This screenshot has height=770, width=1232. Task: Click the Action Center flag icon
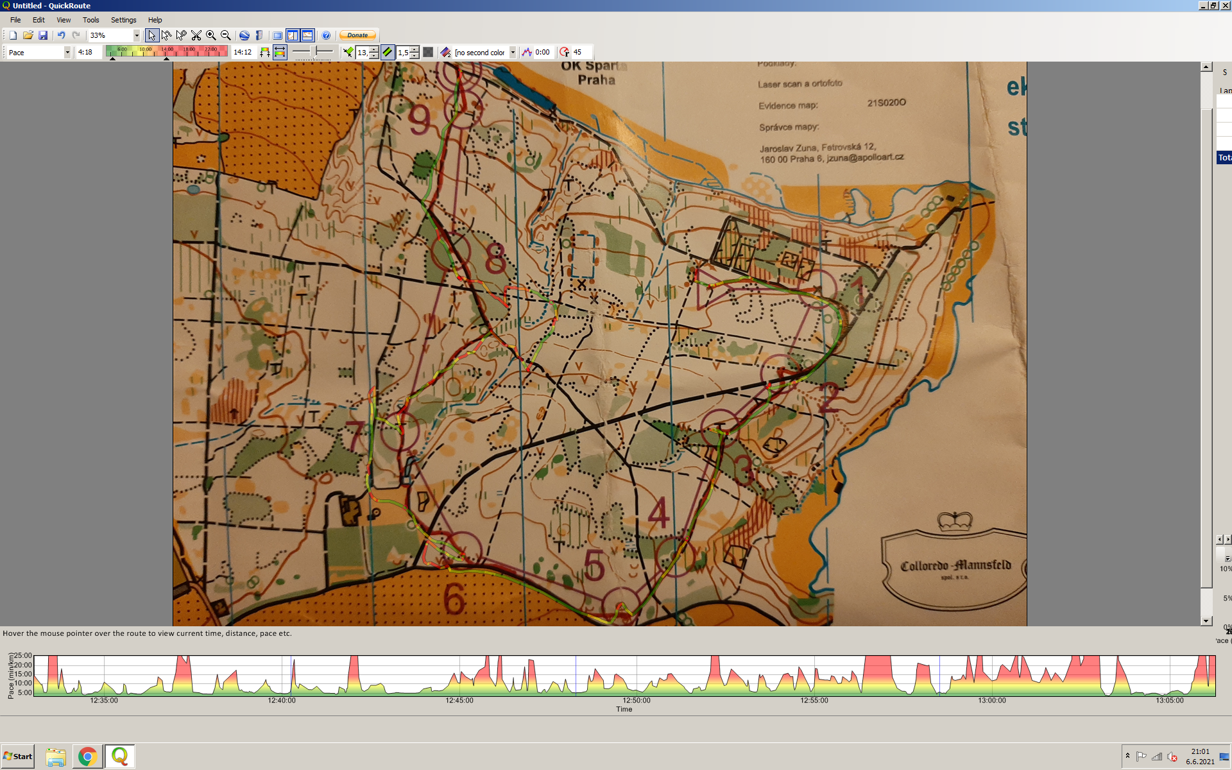point(1141,757)
